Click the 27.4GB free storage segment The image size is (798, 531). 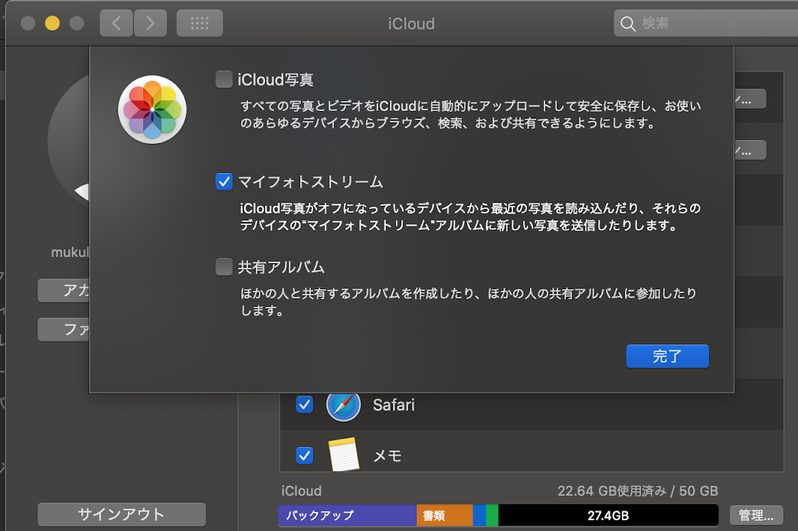click(608, 515)
